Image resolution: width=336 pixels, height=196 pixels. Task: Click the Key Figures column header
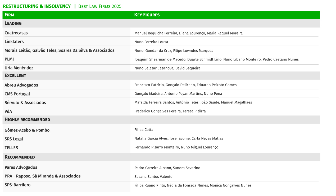[147, 15]
